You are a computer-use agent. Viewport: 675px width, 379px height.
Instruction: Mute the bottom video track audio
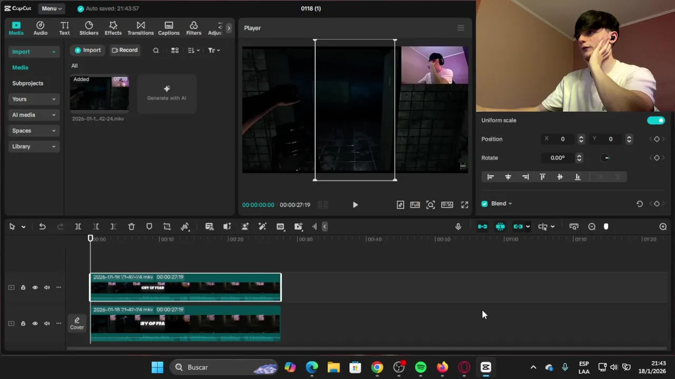point(47,323)
